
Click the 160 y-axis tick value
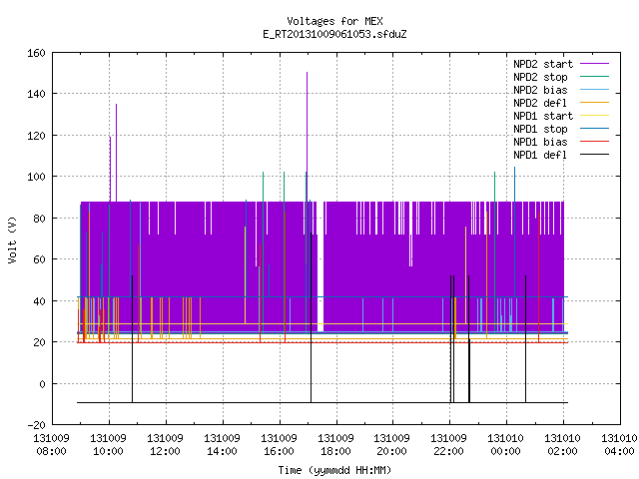[x=36, y=53]
